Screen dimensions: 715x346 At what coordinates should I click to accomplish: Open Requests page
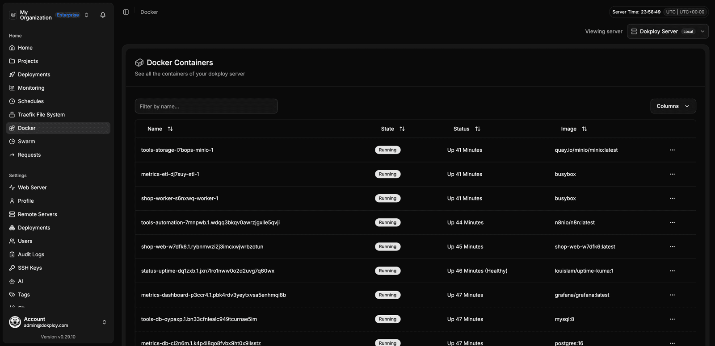pyautogui.click(x=58, y=155)
